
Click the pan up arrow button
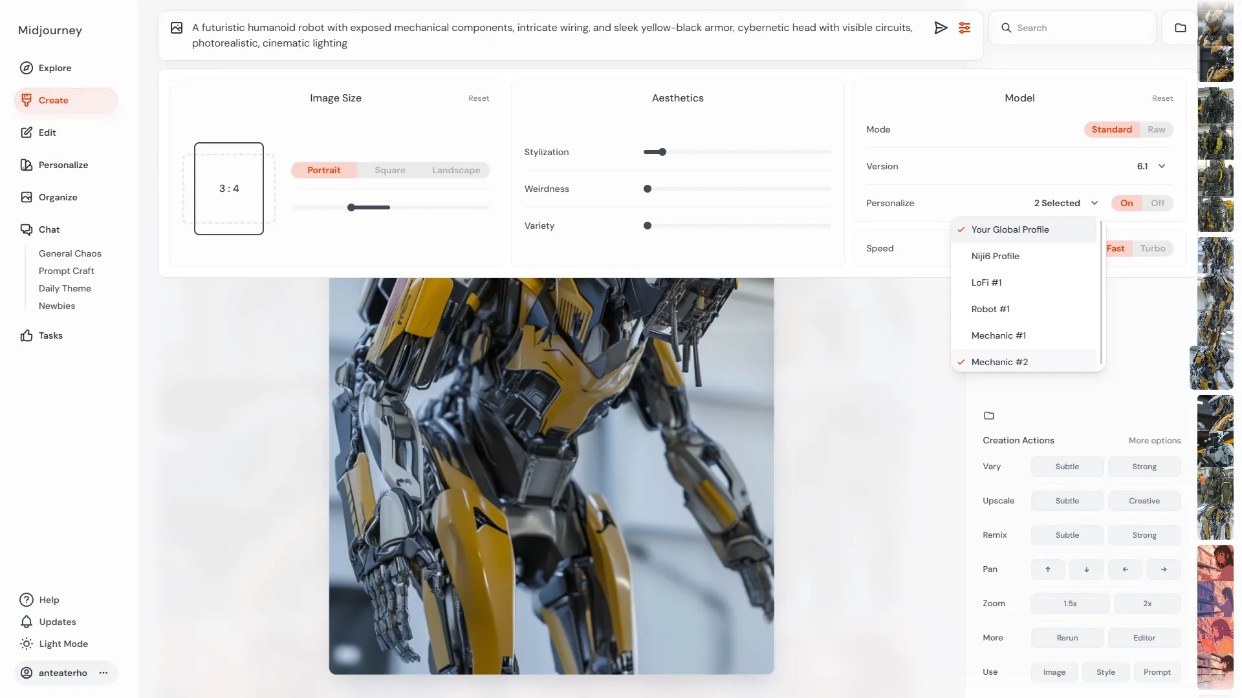pos(1048,569)
